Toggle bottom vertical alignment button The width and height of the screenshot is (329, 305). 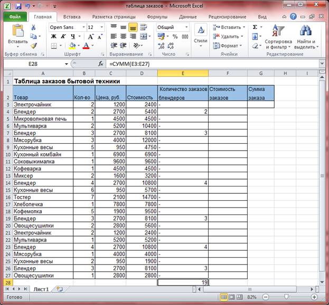(x=133, y=27)
